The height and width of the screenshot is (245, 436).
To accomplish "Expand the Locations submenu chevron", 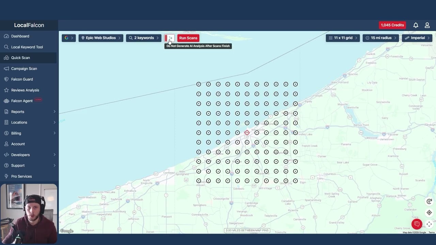I will (x=54, y=122).
